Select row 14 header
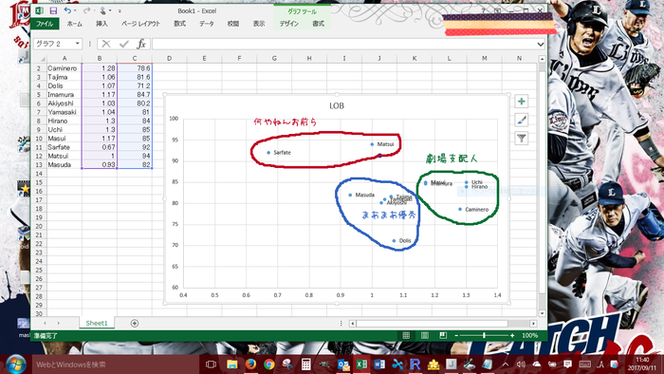This screenshot has height=374, width=664. coord(39,174)
